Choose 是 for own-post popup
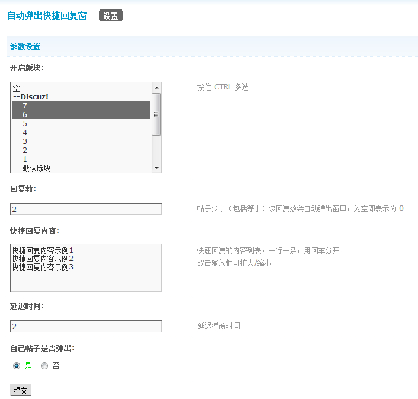 click(x=17, y=366)
